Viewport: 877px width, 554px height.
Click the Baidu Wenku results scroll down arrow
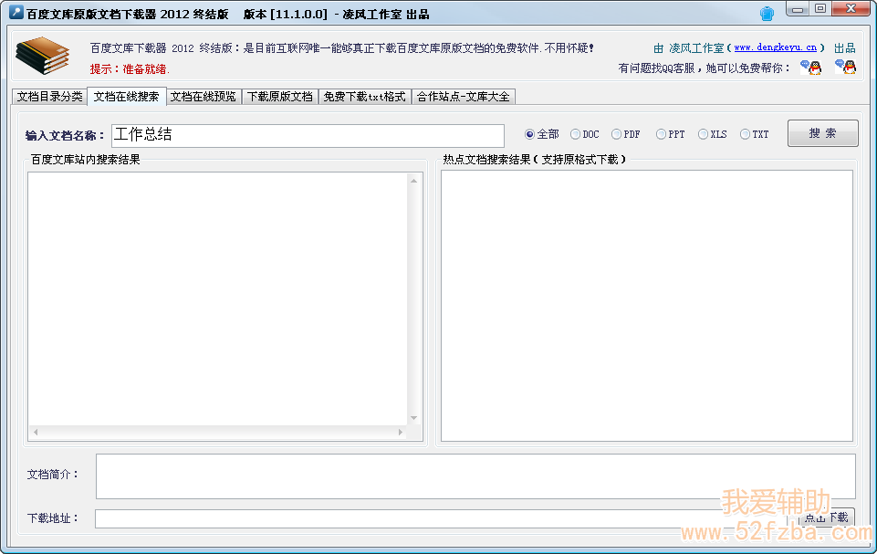[x=414, y=418]
